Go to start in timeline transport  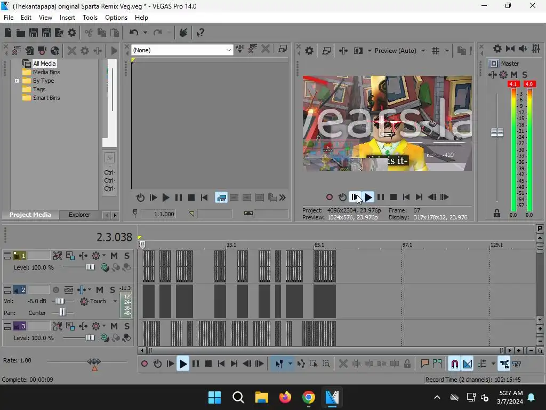tap(221, 364)
